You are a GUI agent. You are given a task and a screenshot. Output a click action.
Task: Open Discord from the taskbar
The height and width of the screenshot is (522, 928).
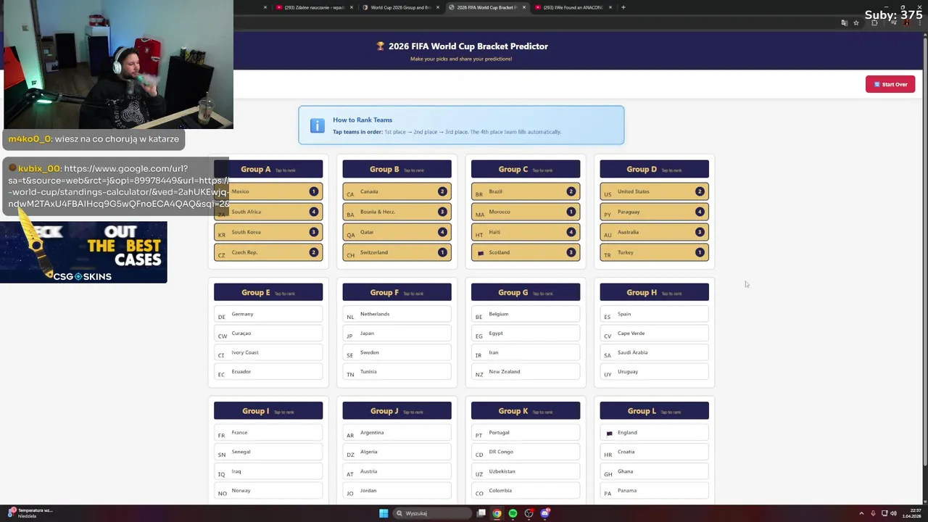[x=544, y=513]
